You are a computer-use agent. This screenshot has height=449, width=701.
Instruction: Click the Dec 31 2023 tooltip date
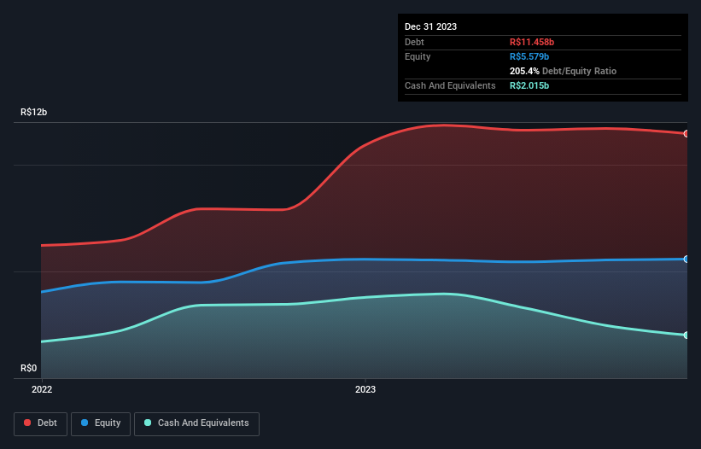click(x=430, y=26)
